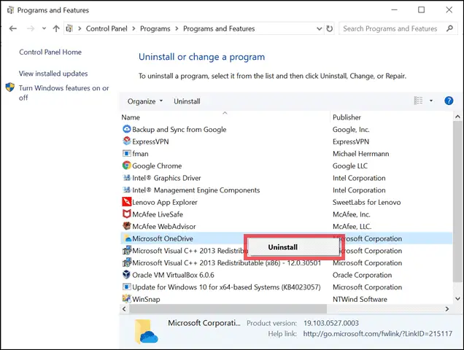The image size is (464, 350).
Task: Click the Control Panel icon in address bar
Action: pyautogui.click(x=69, y=28)
